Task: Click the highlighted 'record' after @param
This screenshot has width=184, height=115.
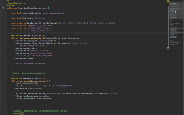Action: tap(22, 114)
